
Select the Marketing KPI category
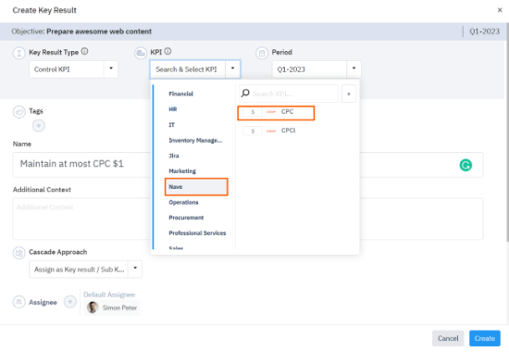pos(182,171)
